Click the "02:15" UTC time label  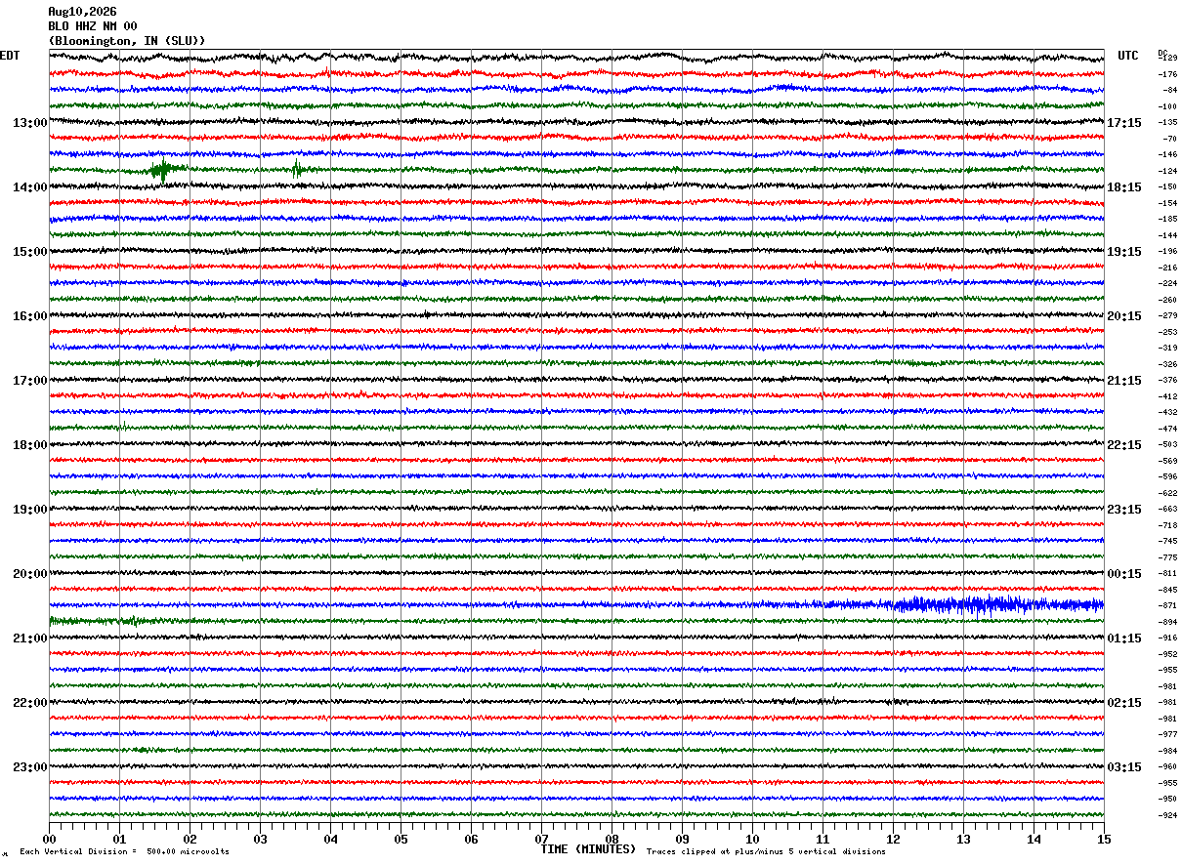tap(1124, 703)
